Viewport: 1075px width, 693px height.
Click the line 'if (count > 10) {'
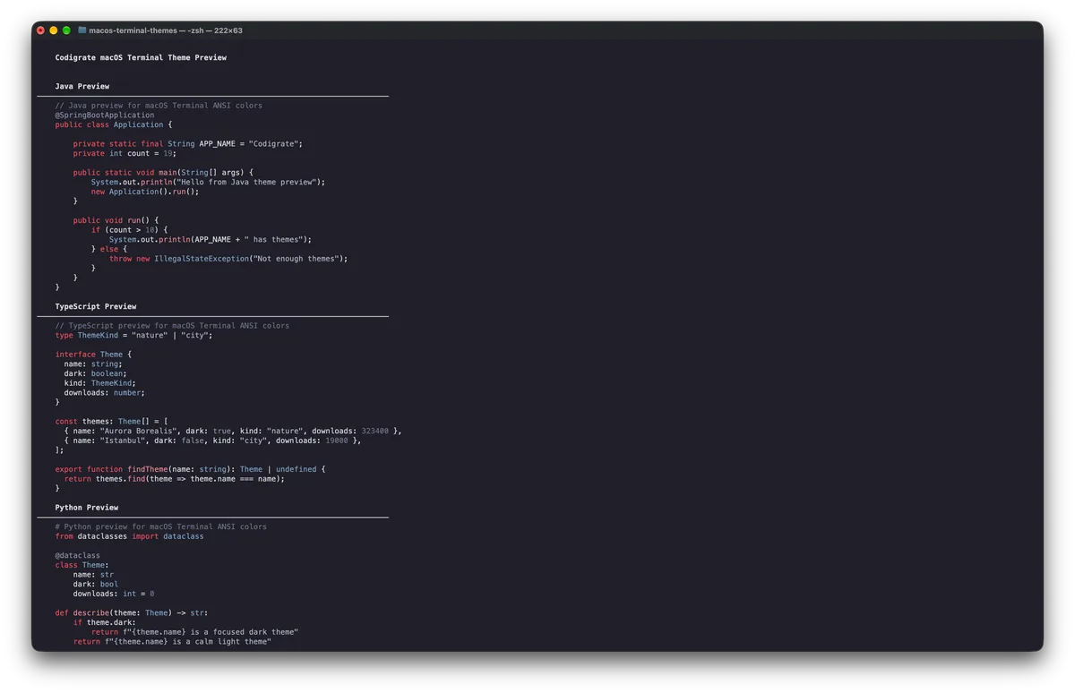[x=130, y=230]
